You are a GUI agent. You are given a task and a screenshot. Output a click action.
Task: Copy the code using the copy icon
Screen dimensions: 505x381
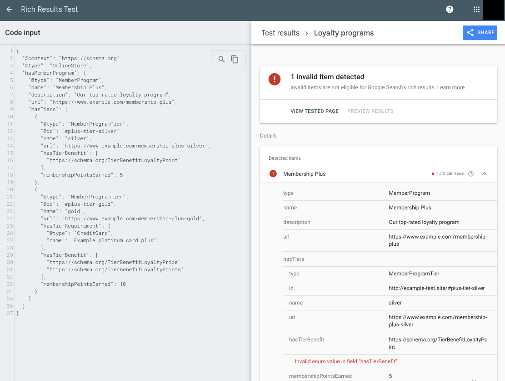pyautogui.click(x=235, y=59)
